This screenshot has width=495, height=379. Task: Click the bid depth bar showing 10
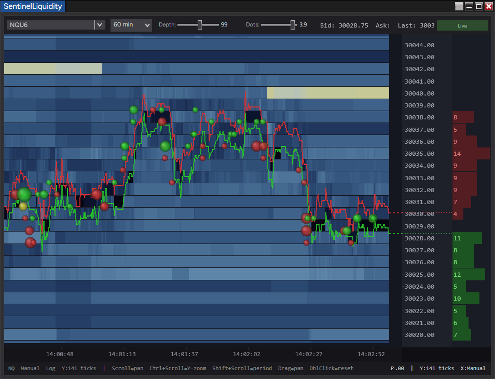click(466, 299)
